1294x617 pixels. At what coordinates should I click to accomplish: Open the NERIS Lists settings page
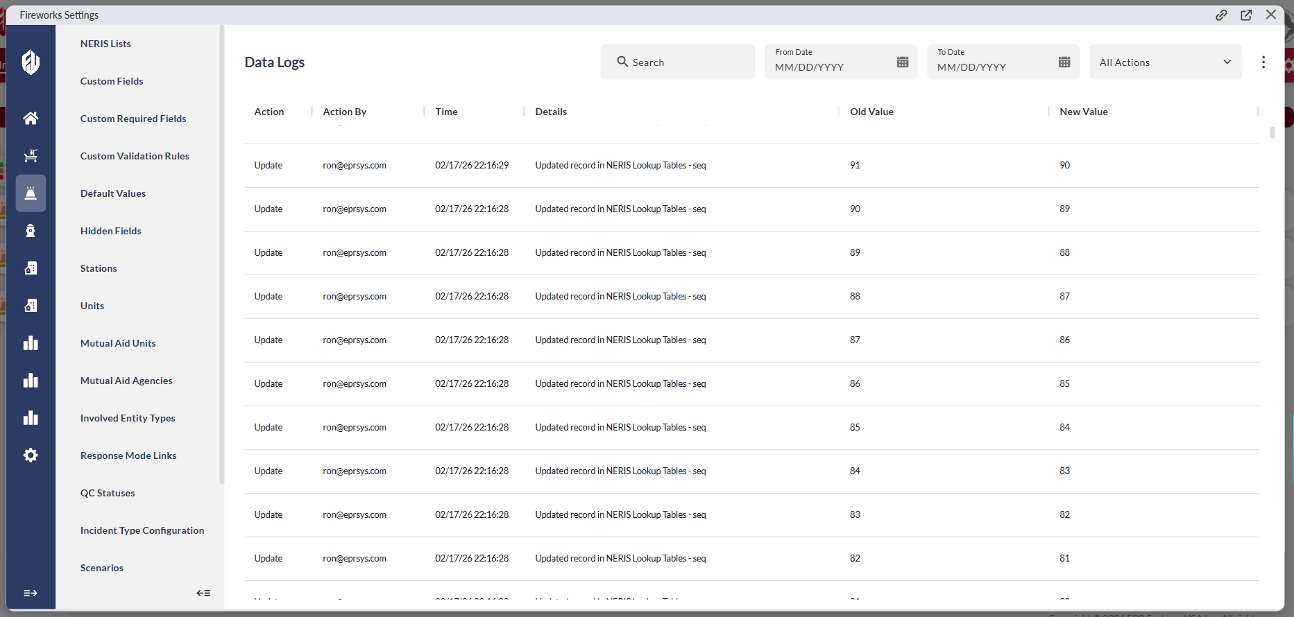point(105,44)
